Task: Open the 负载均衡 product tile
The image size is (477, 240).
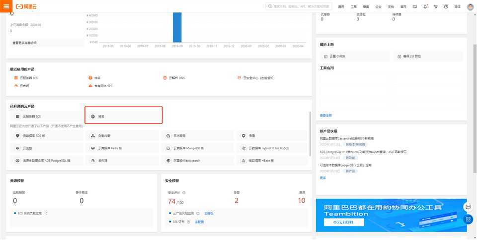Action: pos(122,136)
